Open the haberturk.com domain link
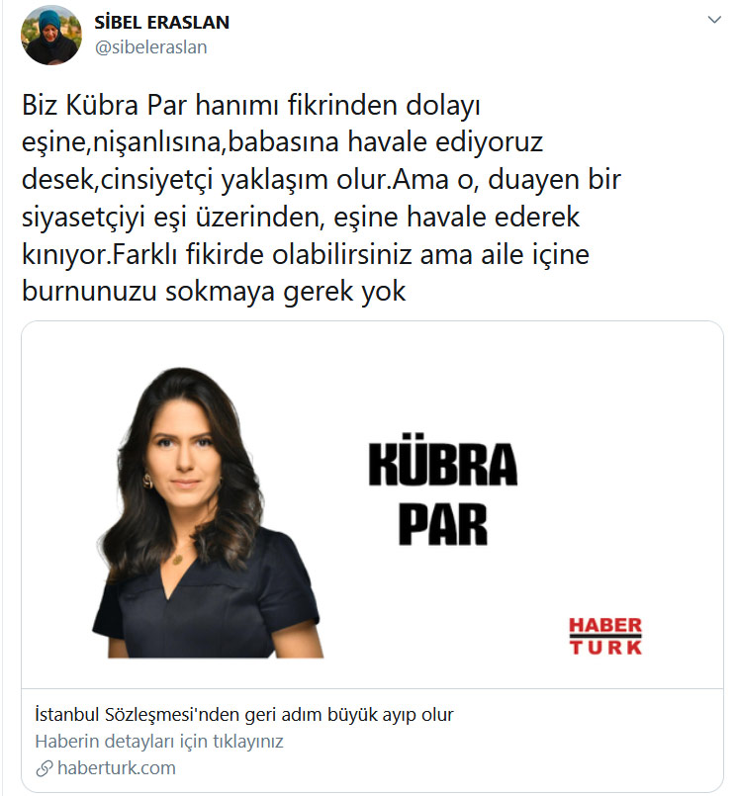The height and width of the screenshot is (796, 738). pos(117,768)
